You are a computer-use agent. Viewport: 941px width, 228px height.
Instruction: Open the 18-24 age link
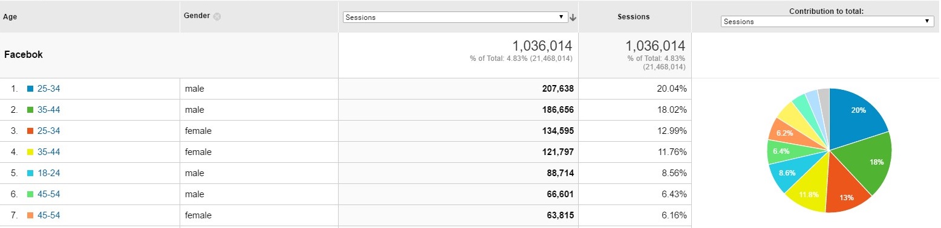[48, 174]
